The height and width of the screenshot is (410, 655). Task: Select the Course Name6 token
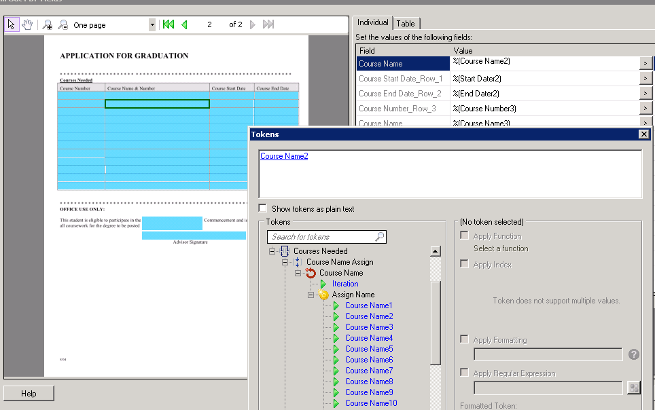369,360
